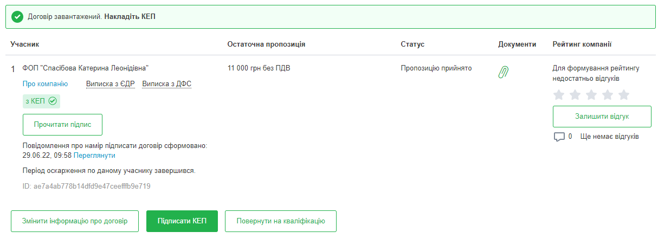Click the 'Документи' column header

(517, 44)
